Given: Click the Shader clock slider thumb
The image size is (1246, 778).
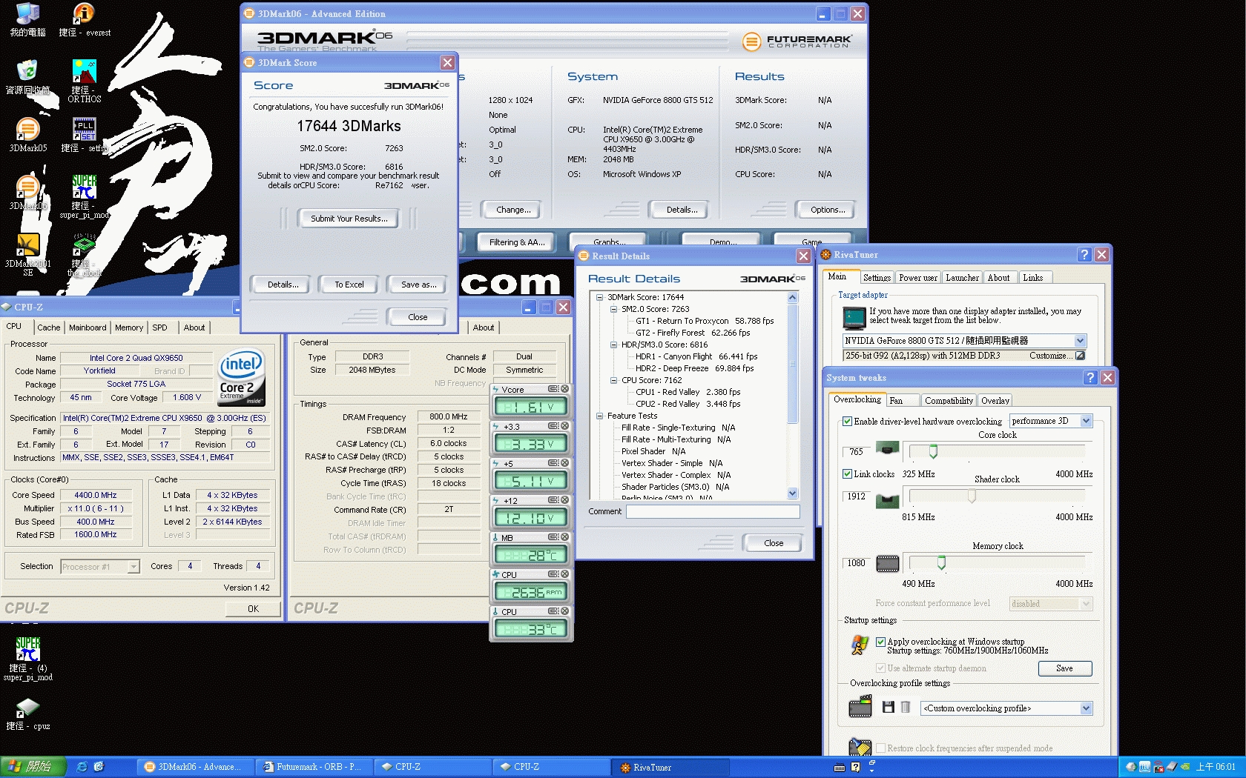Looking at the screenshot, I should pyautogui.click(x=971, y=496).
